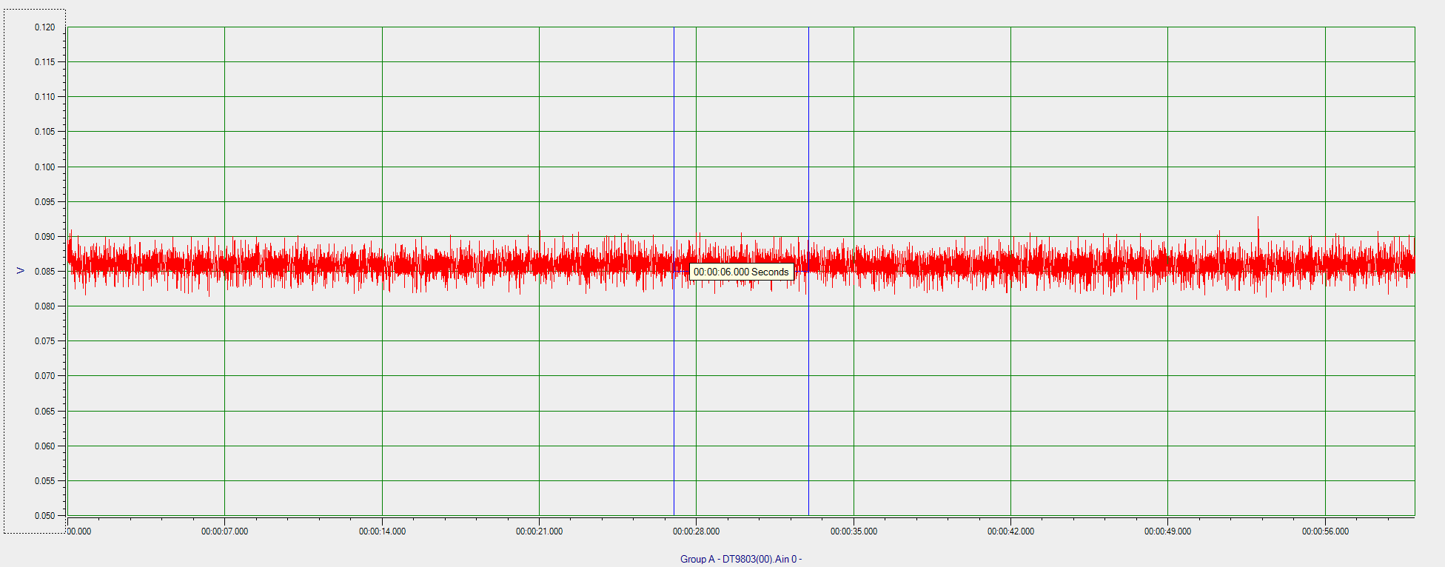Click the 00:00:21.000 time axis label

539,531
